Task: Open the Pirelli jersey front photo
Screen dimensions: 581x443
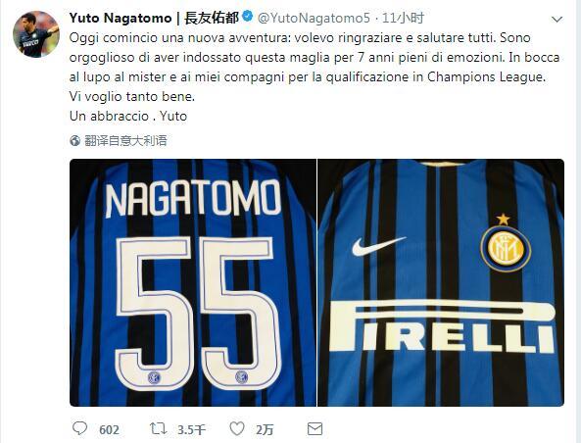Action: pyautogui.click(x=441, y=282)
